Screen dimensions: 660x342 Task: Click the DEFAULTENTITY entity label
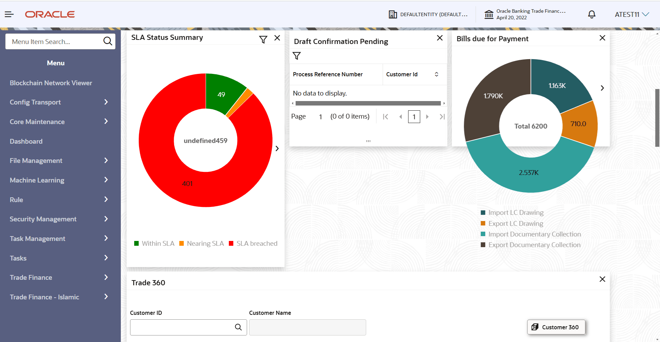pyautogui.click(x=434, y=14)
